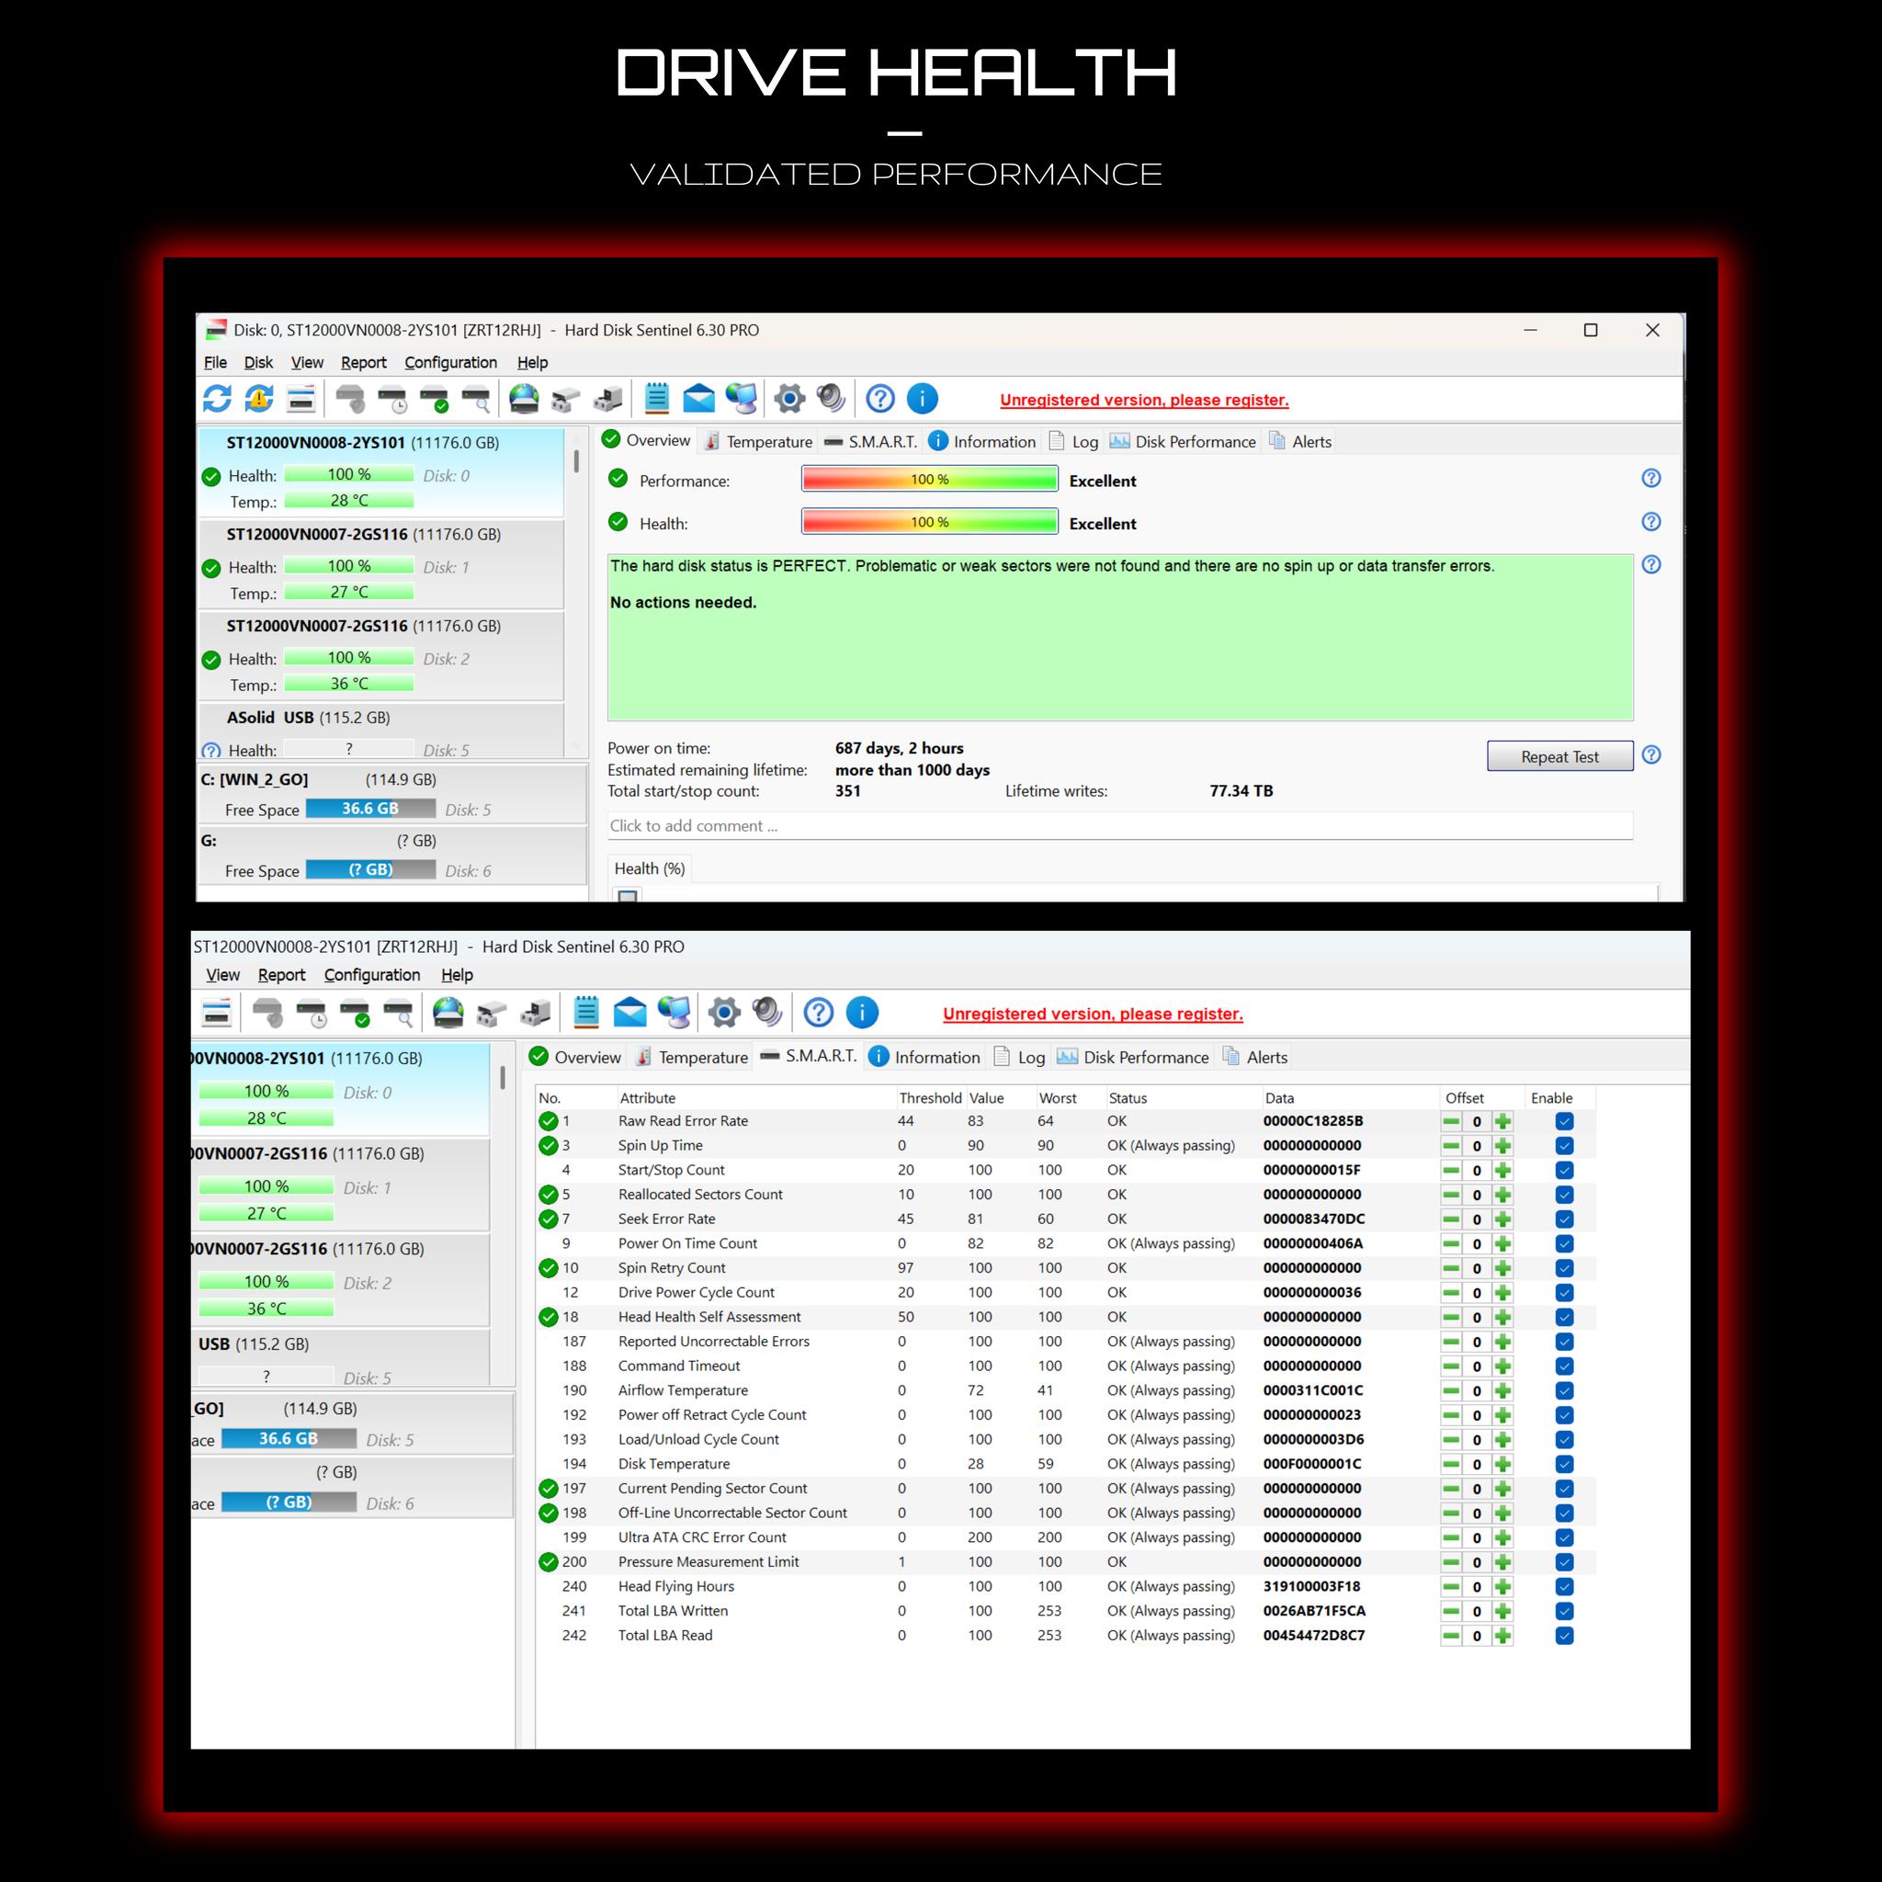Click the envelope e-mail icon in the Overview window toolbar
The image size is (1882, 1882).
698,399
